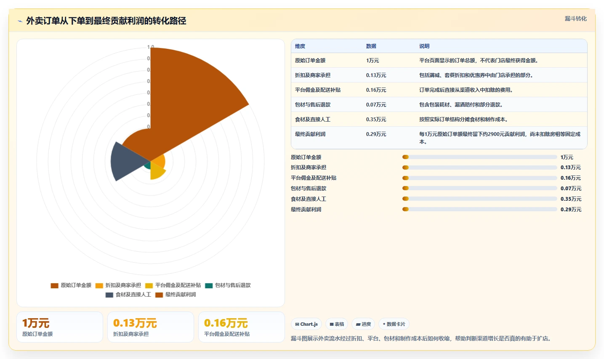Screen dimensions: 604x359
Task: Click the description starting 每1万元原始订单额
Action: [x=500, y=138]
